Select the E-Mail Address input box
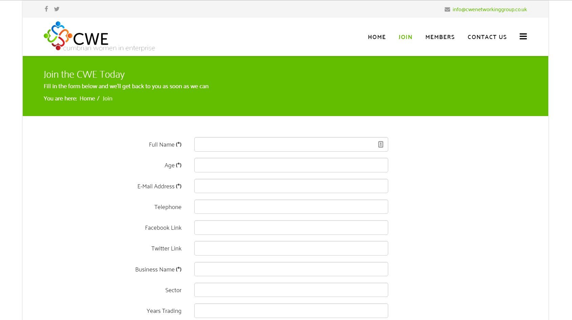This screenshot has height=320, width=572. (x=291, y=186)
